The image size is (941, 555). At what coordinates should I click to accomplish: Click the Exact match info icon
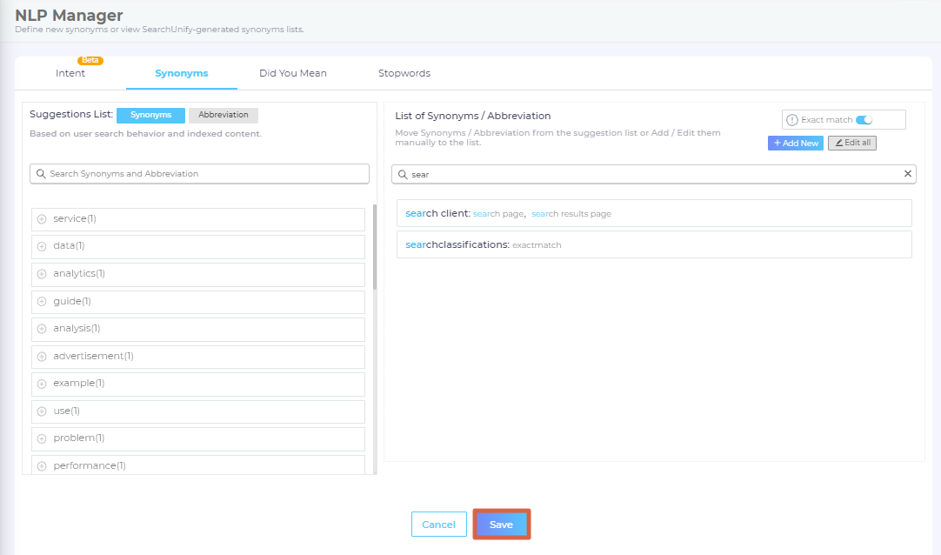tap(791, 120)
